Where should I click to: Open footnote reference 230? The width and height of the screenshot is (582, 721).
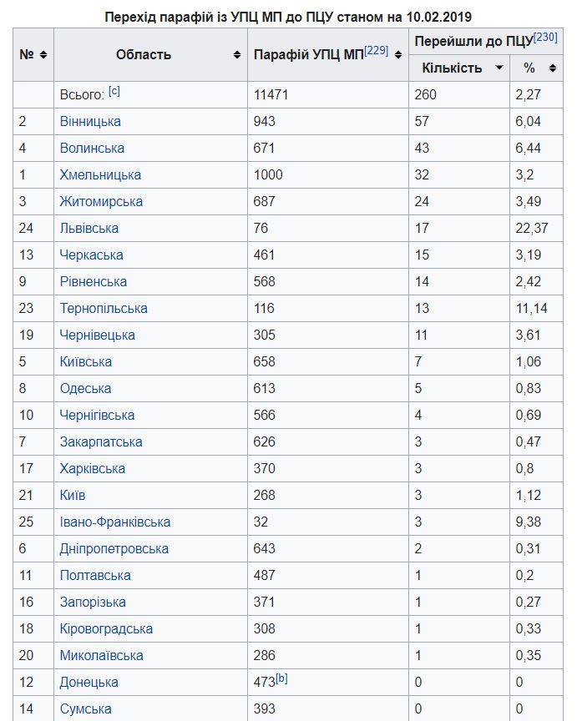545,37
